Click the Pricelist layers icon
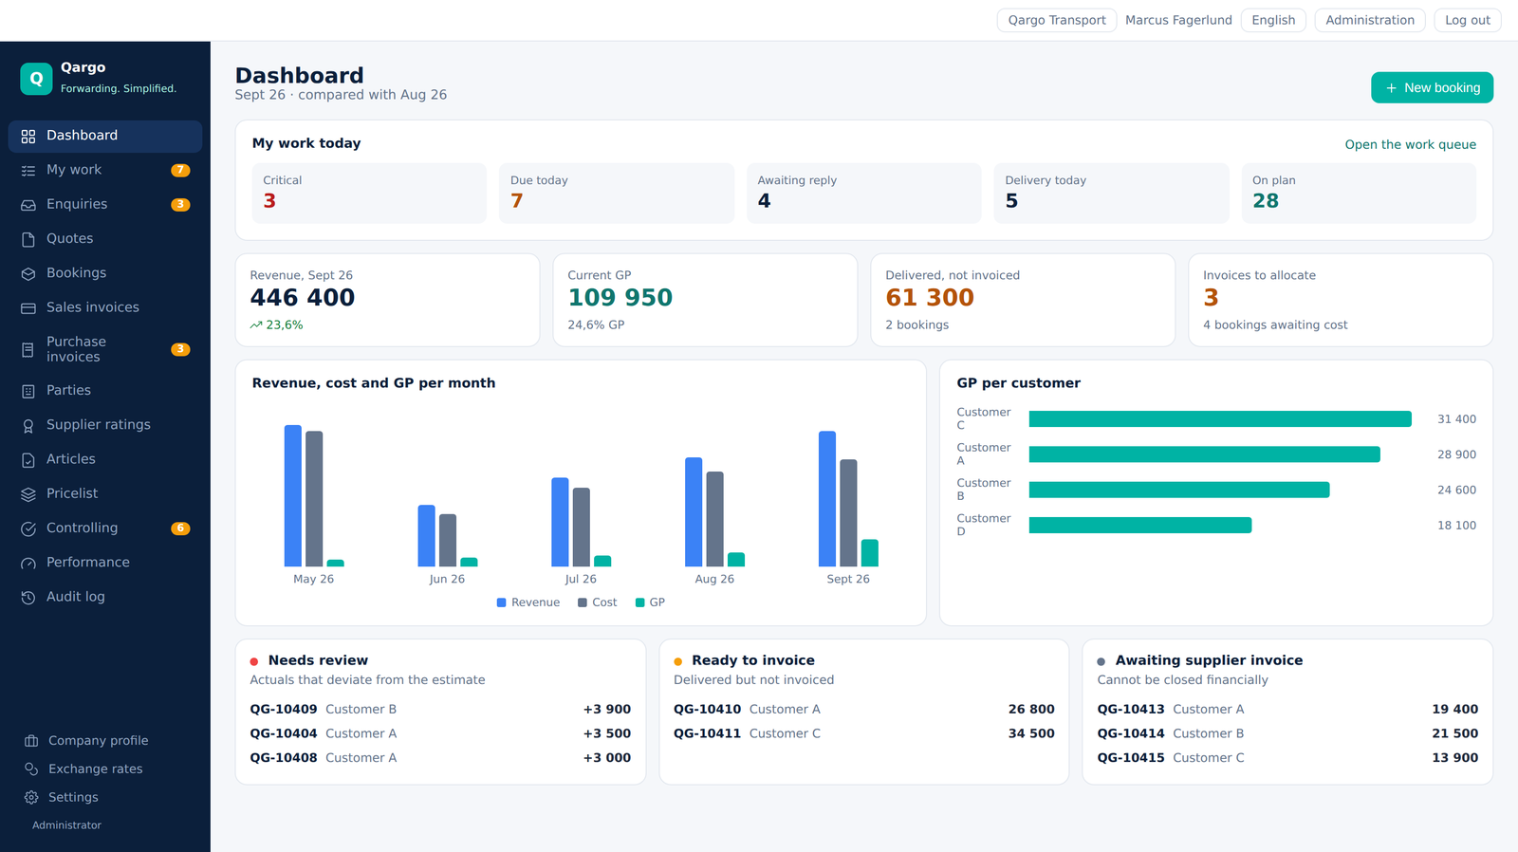Screen dimensions: 1518x852 pyautogui.click(x=28, y=494)
